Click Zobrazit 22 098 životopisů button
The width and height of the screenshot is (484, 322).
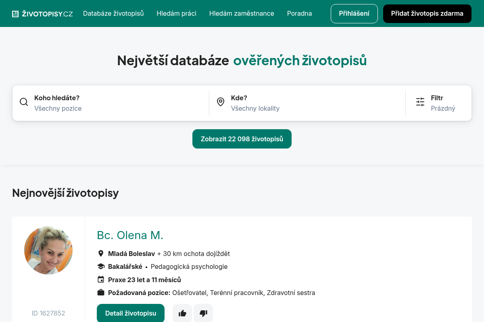click(x=242, y=139)
